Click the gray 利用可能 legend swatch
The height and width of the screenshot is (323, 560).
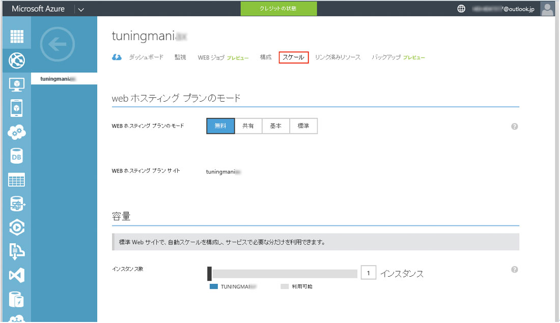point(285,286)
